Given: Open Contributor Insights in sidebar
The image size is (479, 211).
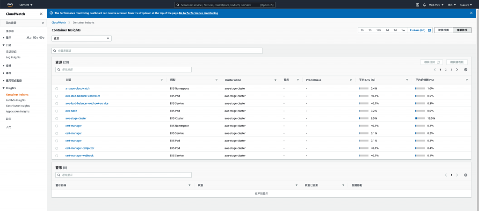Looking at the screenshot, I should tap(18, 106).
